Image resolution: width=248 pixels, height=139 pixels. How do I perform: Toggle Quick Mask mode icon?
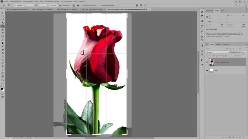(x=3, y=93)
